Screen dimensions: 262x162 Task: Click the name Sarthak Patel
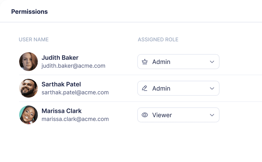[61, 84]
